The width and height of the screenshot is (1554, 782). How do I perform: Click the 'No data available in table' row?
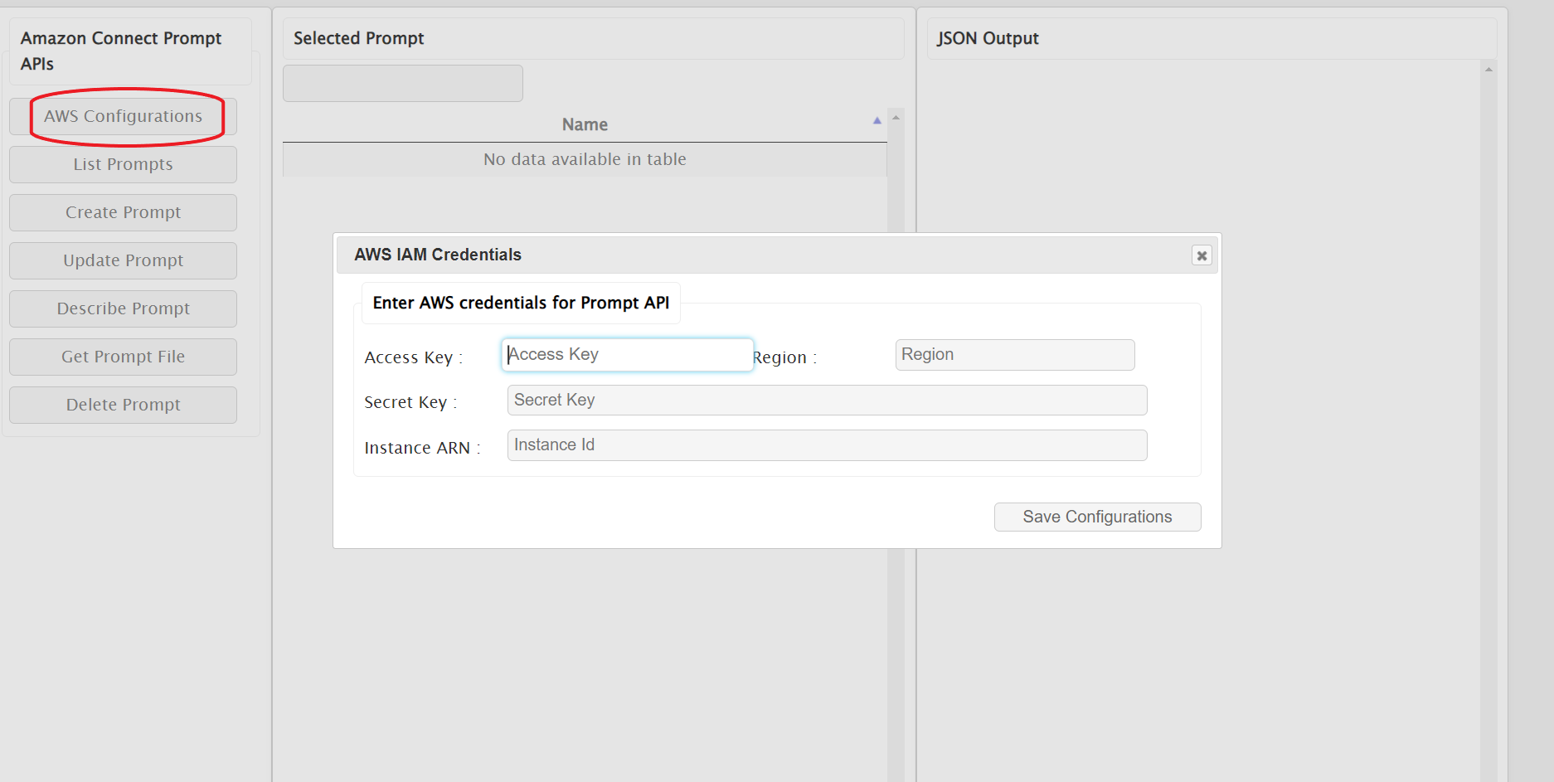[585, 159]
